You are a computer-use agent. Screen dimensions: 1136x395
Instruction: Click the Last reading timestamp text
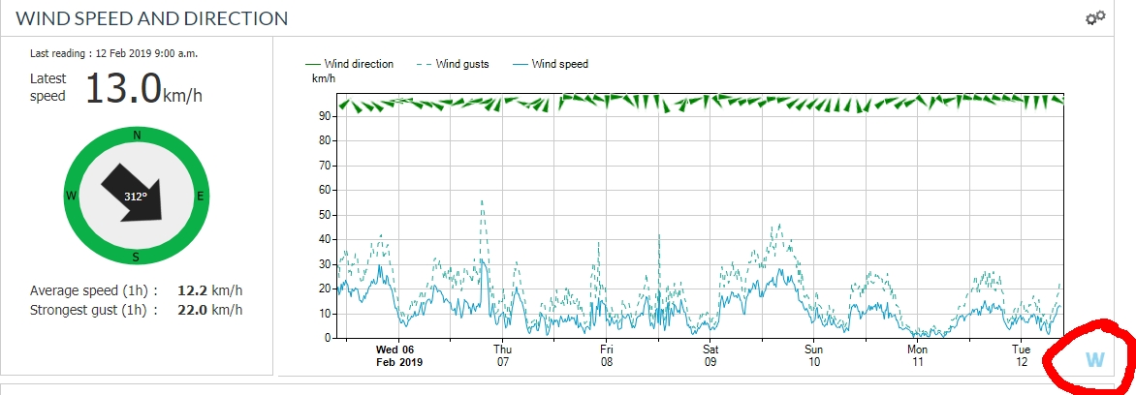coord(121,53)
